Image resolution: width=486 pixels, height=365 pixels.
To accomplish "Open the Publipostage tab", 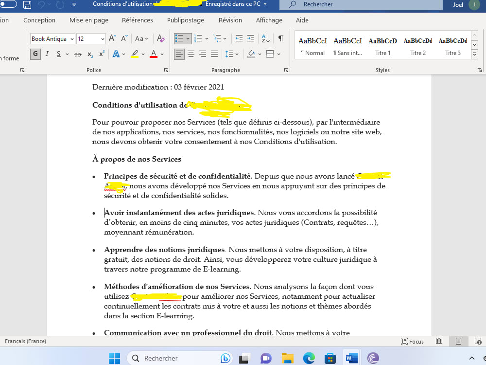I will coord(185,20).
